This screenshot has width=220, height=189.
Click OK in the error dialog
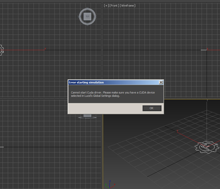(152, 108)
